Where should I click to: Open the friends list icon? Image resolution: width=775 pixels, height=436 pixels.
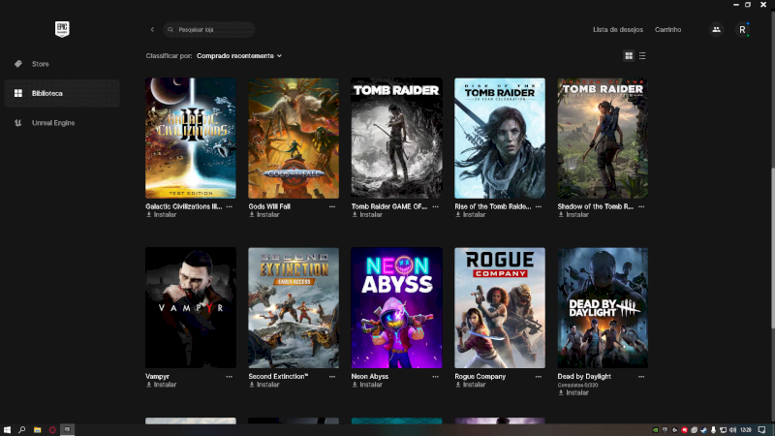(716, 30)
